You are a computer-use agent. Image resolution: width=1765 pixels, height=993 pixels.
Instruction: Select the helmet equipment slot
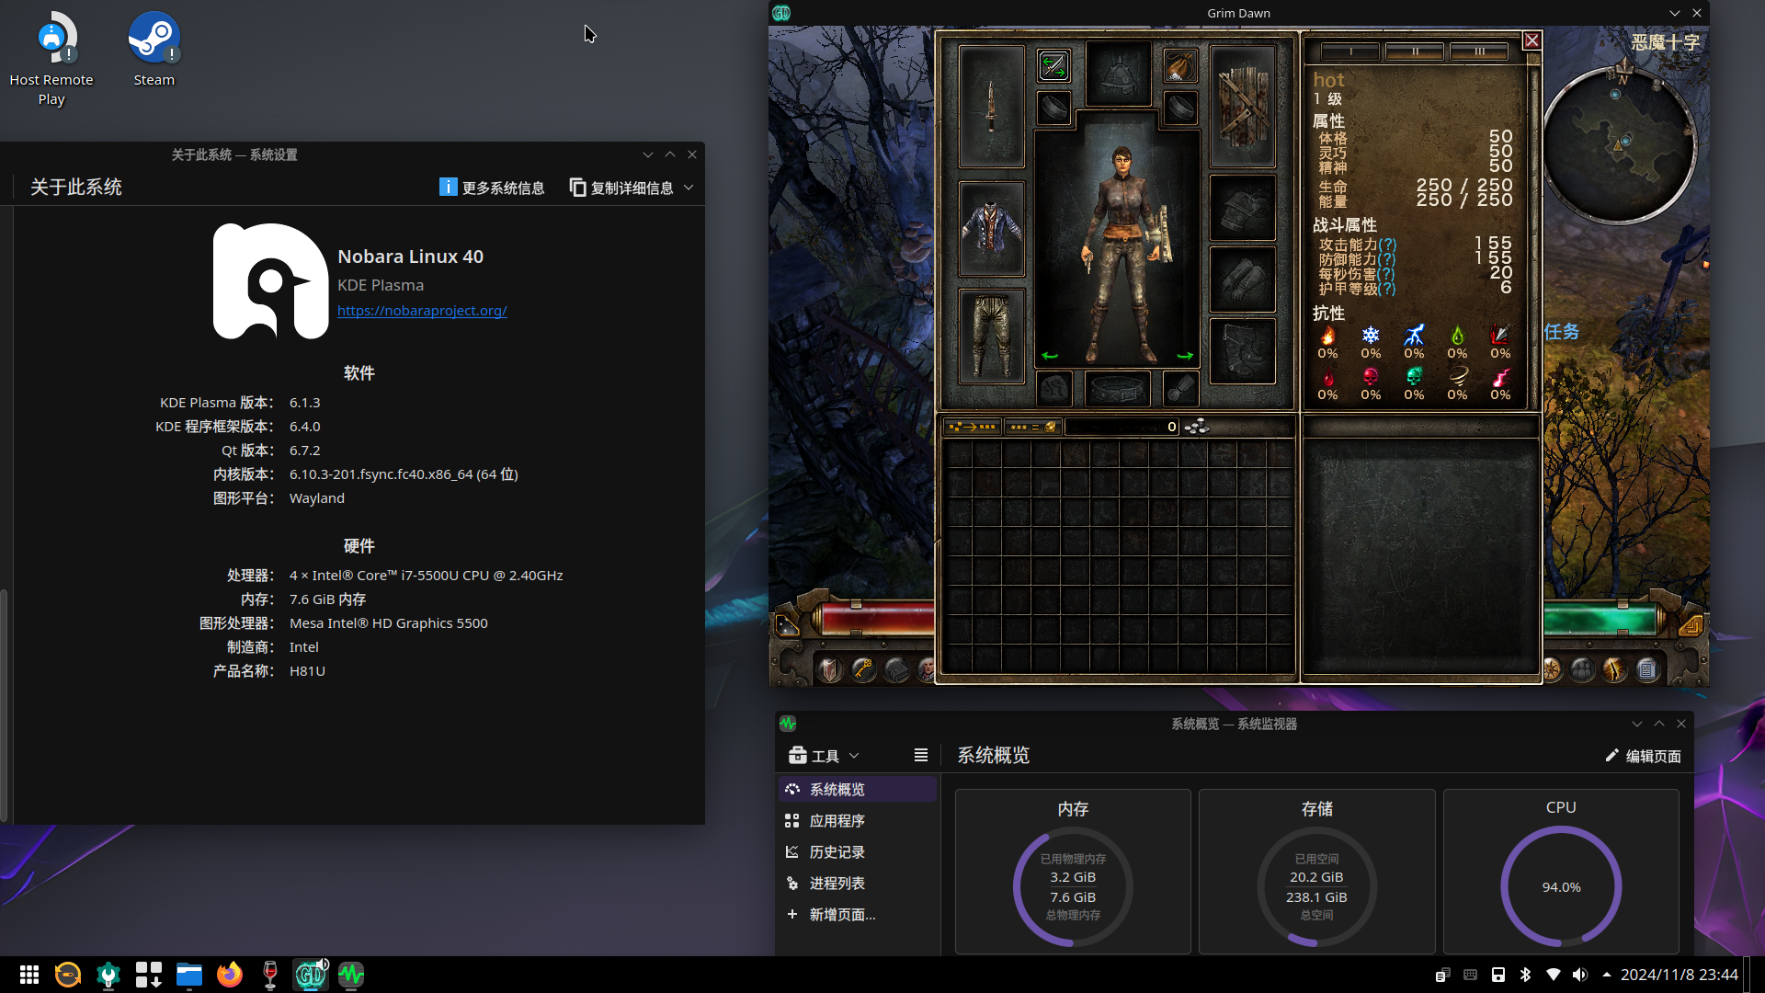click(1119, 74)
